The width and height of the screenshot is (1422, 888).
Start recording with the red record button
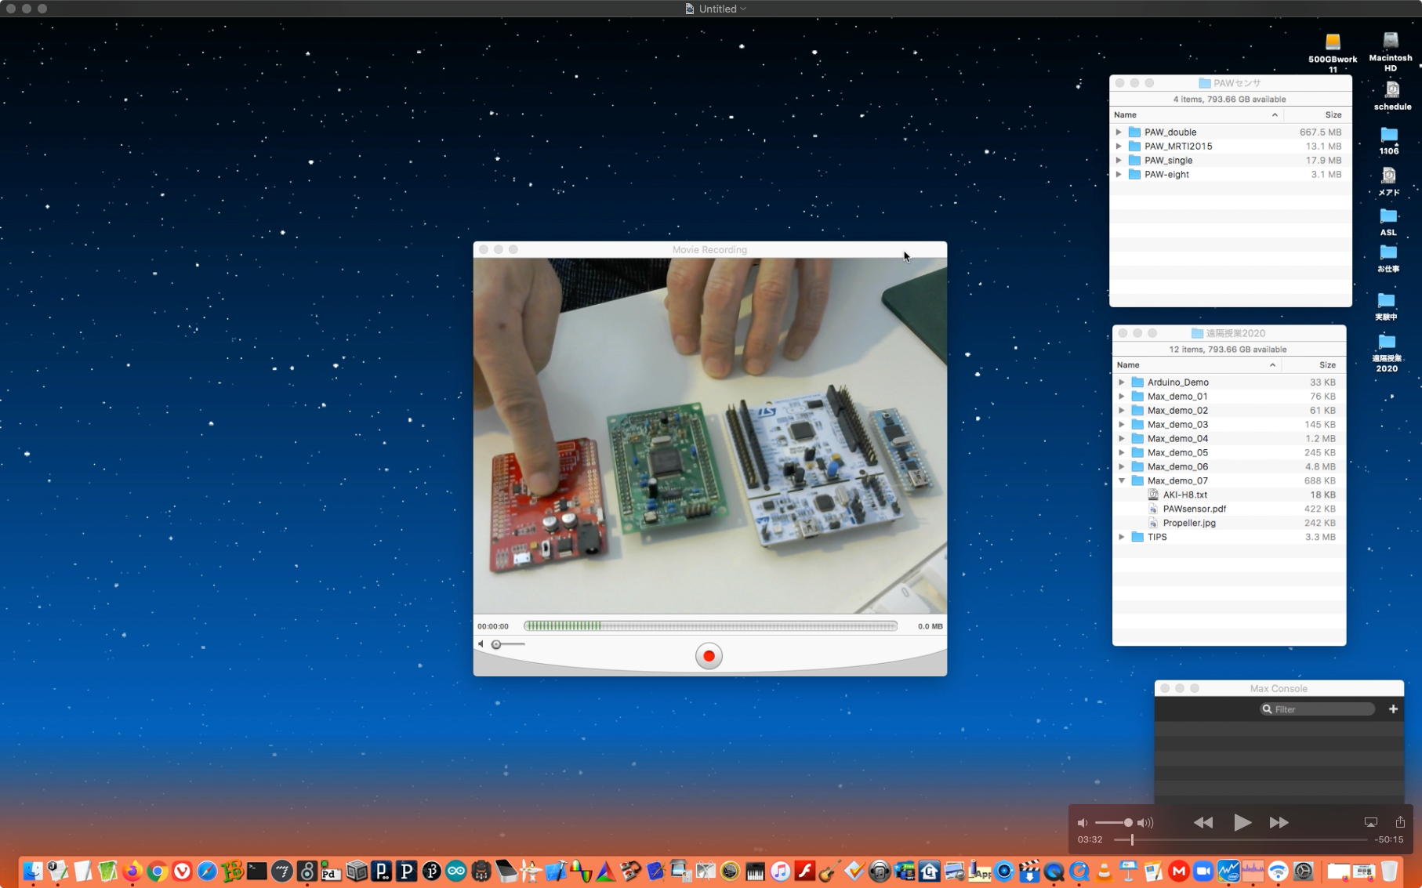tap(709, 656)
